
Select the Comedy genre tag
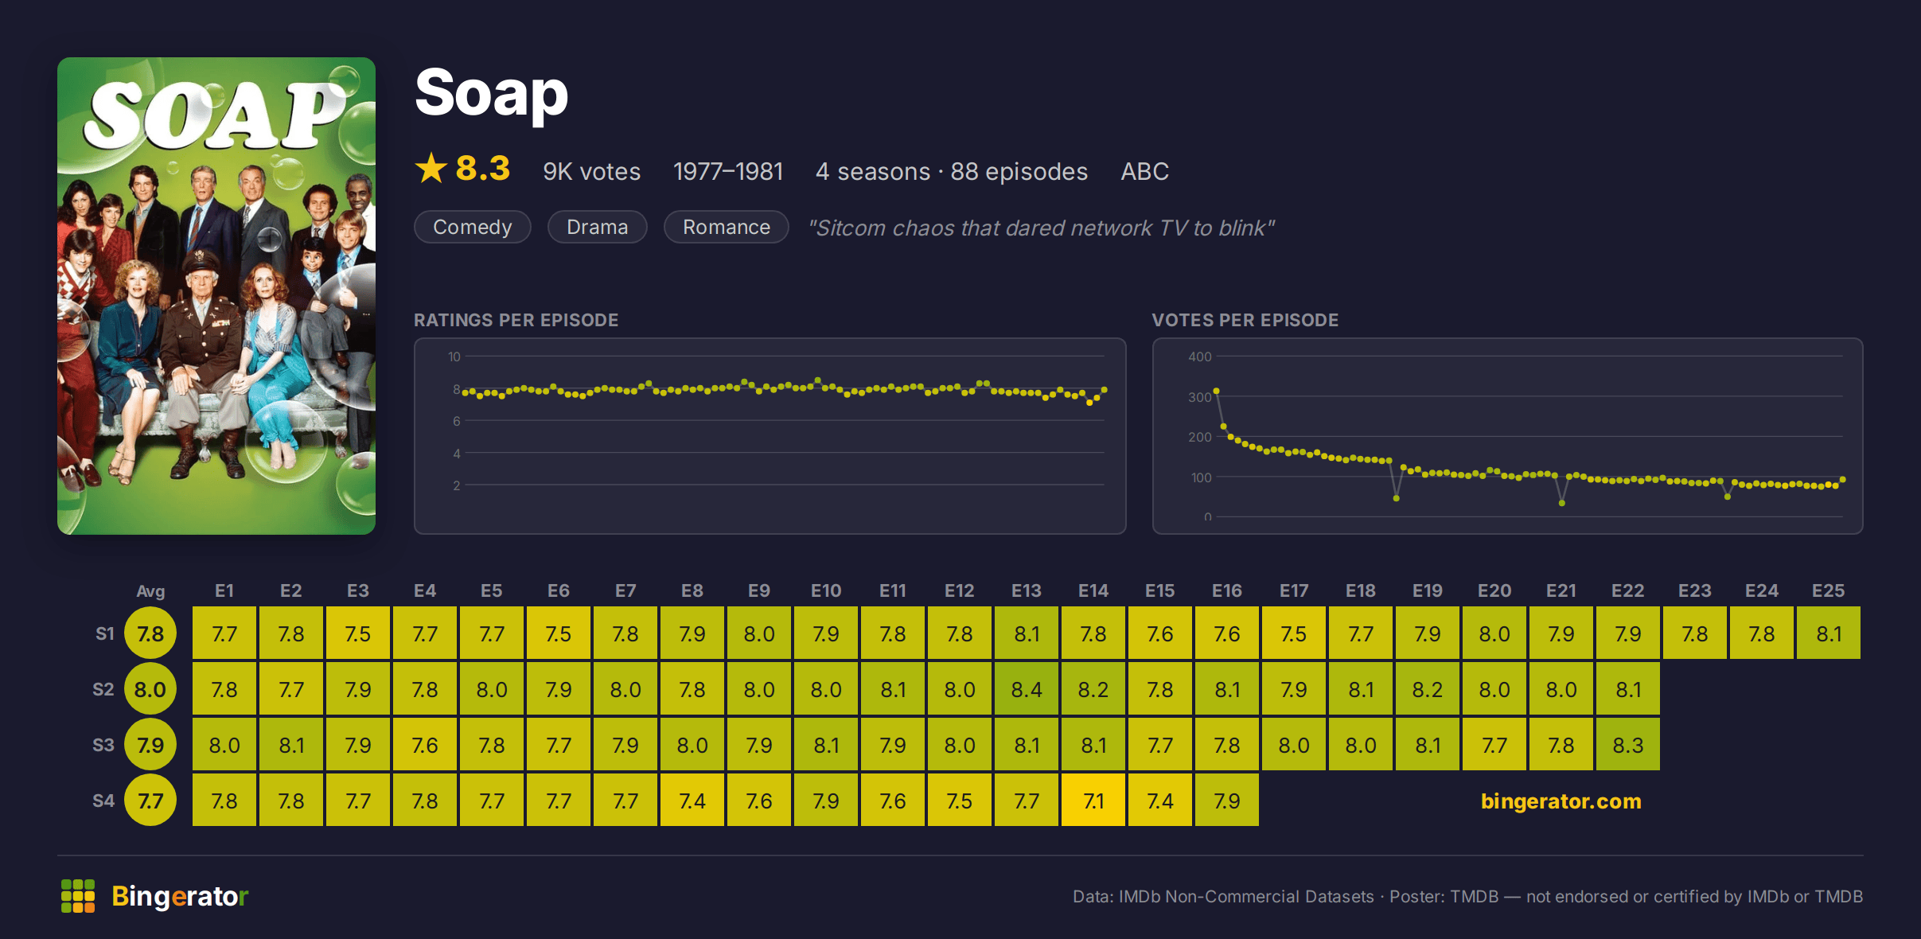coord(473,227)
